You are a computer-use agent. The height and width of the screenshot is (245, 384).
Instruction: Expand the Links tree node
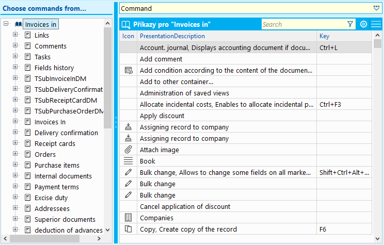15,35
